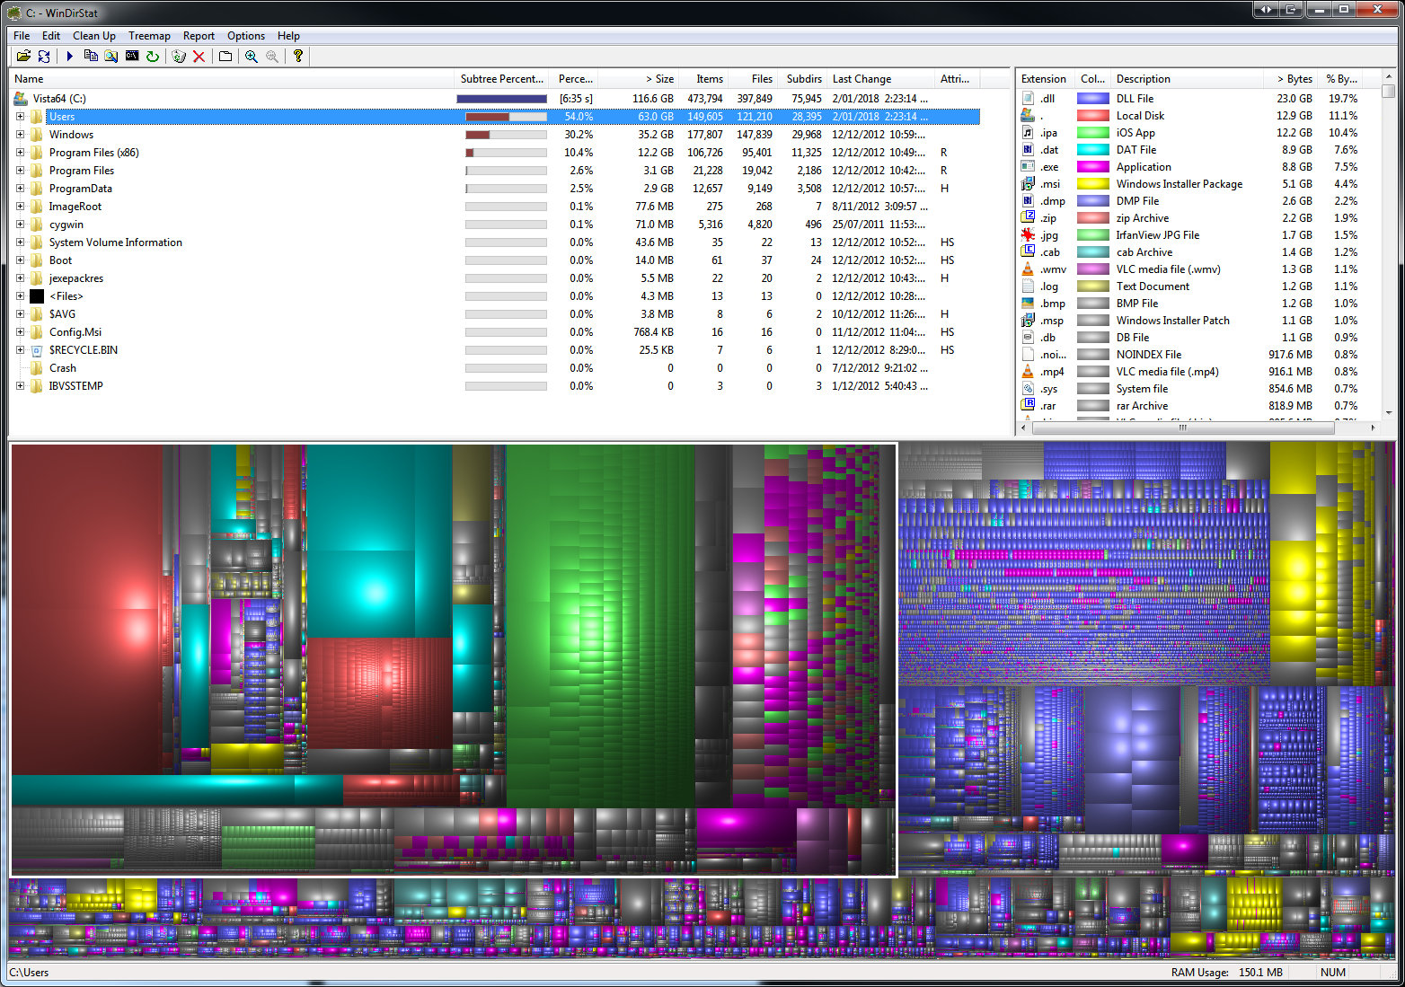1405x987 pixels.
Task: Click the Open folder toolbar icon
Action: pyautogui.click(x=23, y=57)
